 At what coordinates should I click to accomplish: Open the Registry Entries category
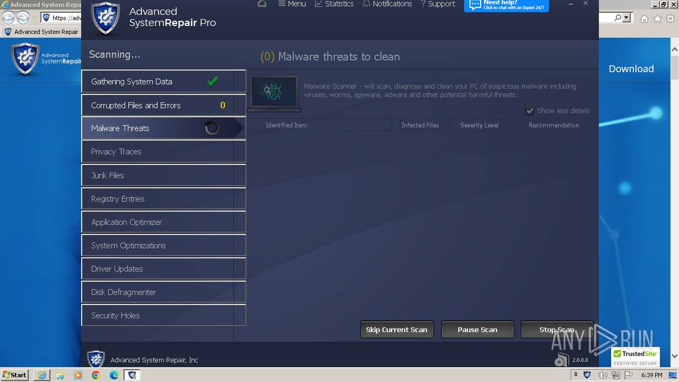(163, 198)
